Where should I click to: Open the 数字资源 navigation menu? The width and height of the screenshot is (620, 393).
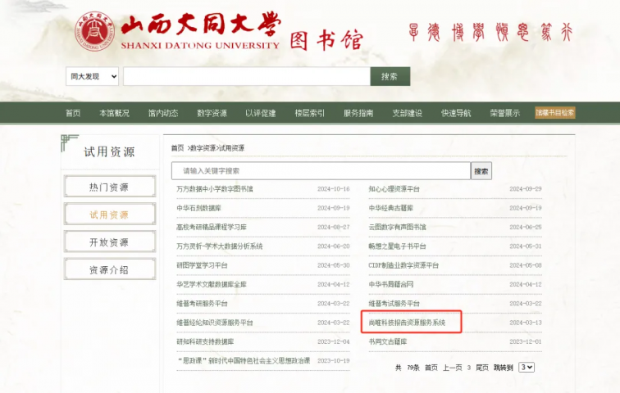click(x=212, y=113)
